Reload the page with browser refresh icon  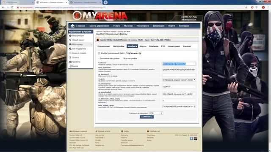[x=12, y=8]
